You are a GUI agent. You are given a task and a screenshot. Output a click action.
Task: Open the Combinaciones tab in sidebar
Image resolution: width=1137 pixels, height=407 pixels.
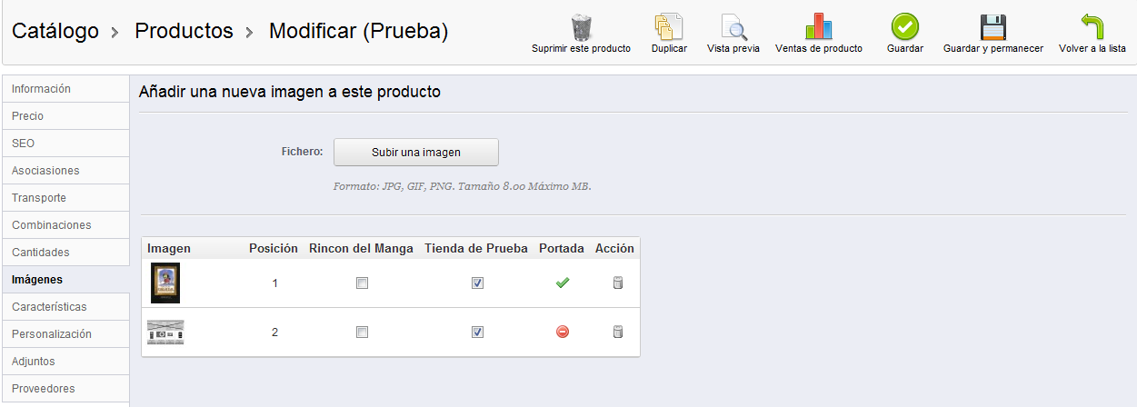pyautogui.click(x=52, y=225)
